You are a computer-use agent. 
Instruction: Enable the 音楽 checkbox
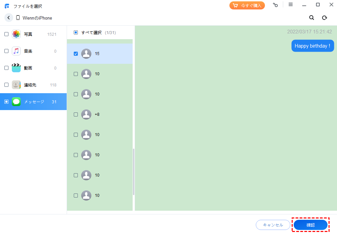pos(6,51)
